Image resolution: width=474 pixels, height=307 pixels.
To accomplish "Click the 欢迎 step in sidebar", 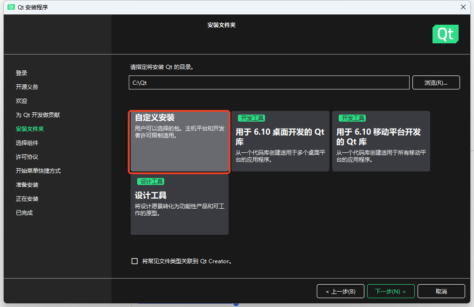I will [21, 101].
